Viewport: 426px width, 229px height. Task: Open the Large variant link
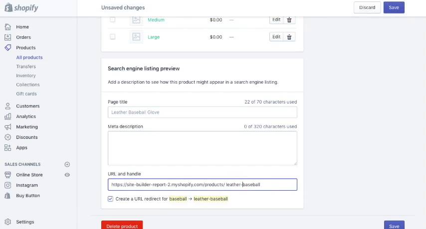click(x=154, y=37)
